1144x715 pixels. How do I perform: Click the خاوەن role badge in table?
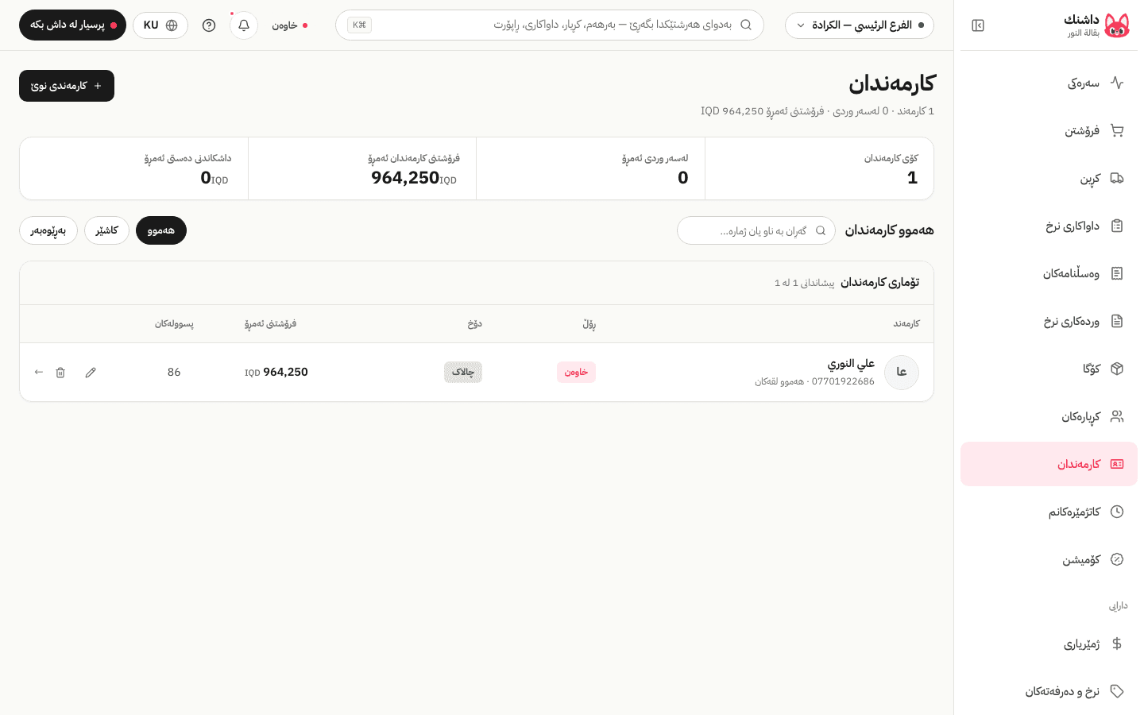(576, 373)
